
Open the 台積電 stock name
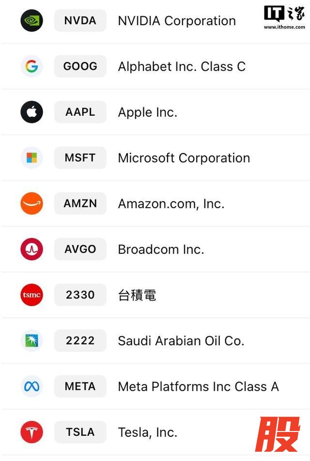[x=137, y=295]
